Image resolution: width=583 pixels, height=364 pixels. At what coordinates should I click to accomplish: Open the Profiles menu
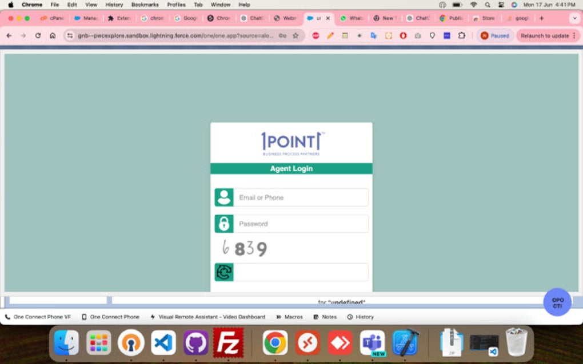[176, 5]
